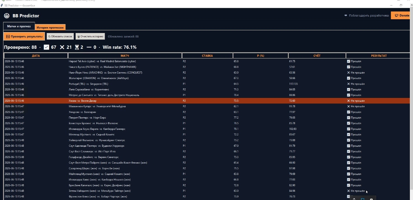Sort by the СЧЁТ column header
This screenshot has width=413, height=200.
[x=317, y=56]
